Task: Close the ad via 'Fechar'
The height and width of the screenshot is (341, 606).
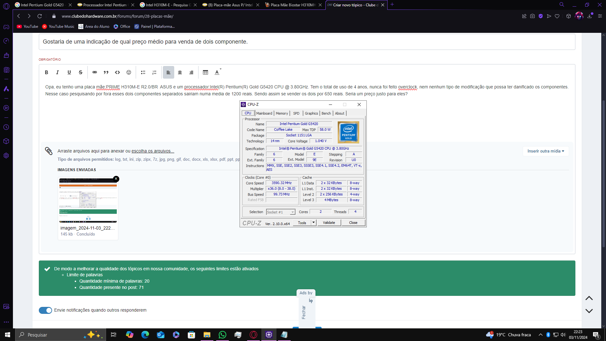Action: 304,312
